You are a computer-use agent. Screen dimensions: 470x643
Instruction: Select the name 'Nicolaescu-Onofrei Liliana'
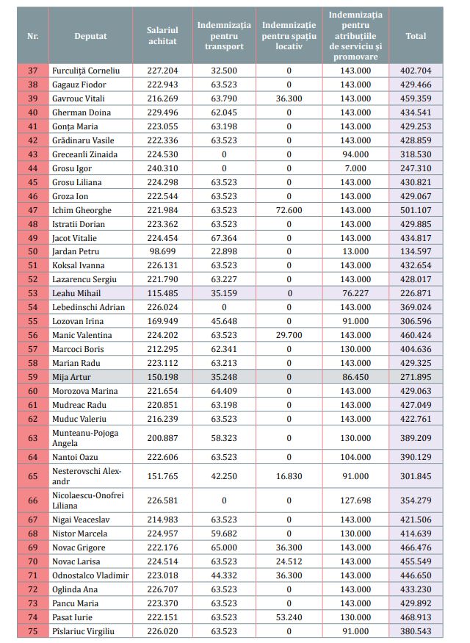(x=88, y=500)
